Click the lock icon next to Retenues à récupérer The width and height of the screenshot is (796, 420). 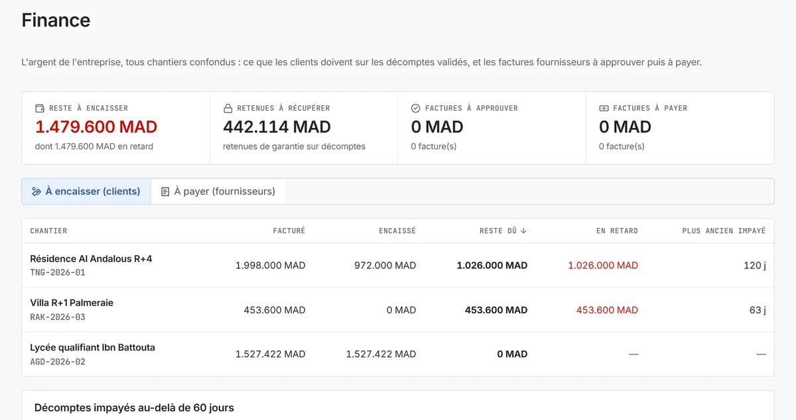(x=228, y=108)
